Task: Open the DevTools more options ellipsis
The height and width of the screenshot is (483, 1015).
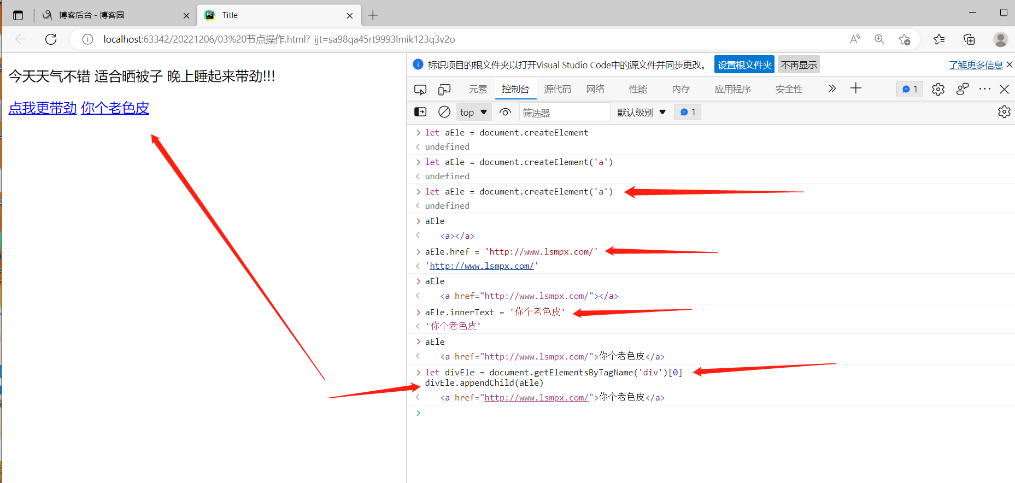Action: point(985,89)
